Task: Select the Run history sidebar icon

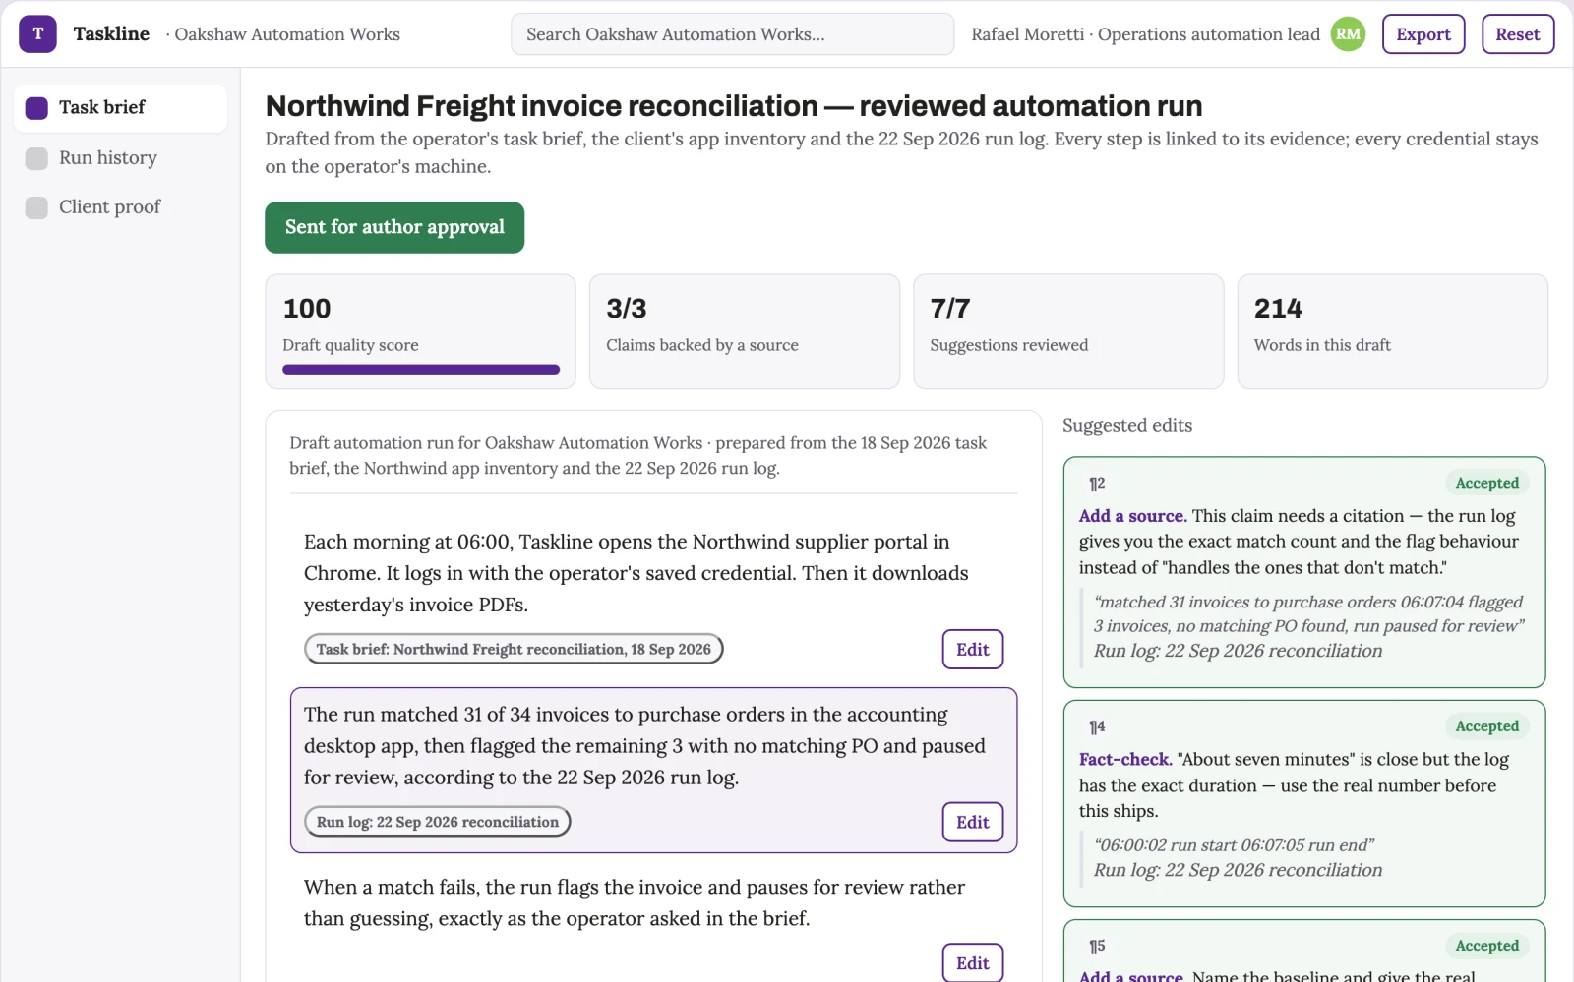Action: pos(36,158)
